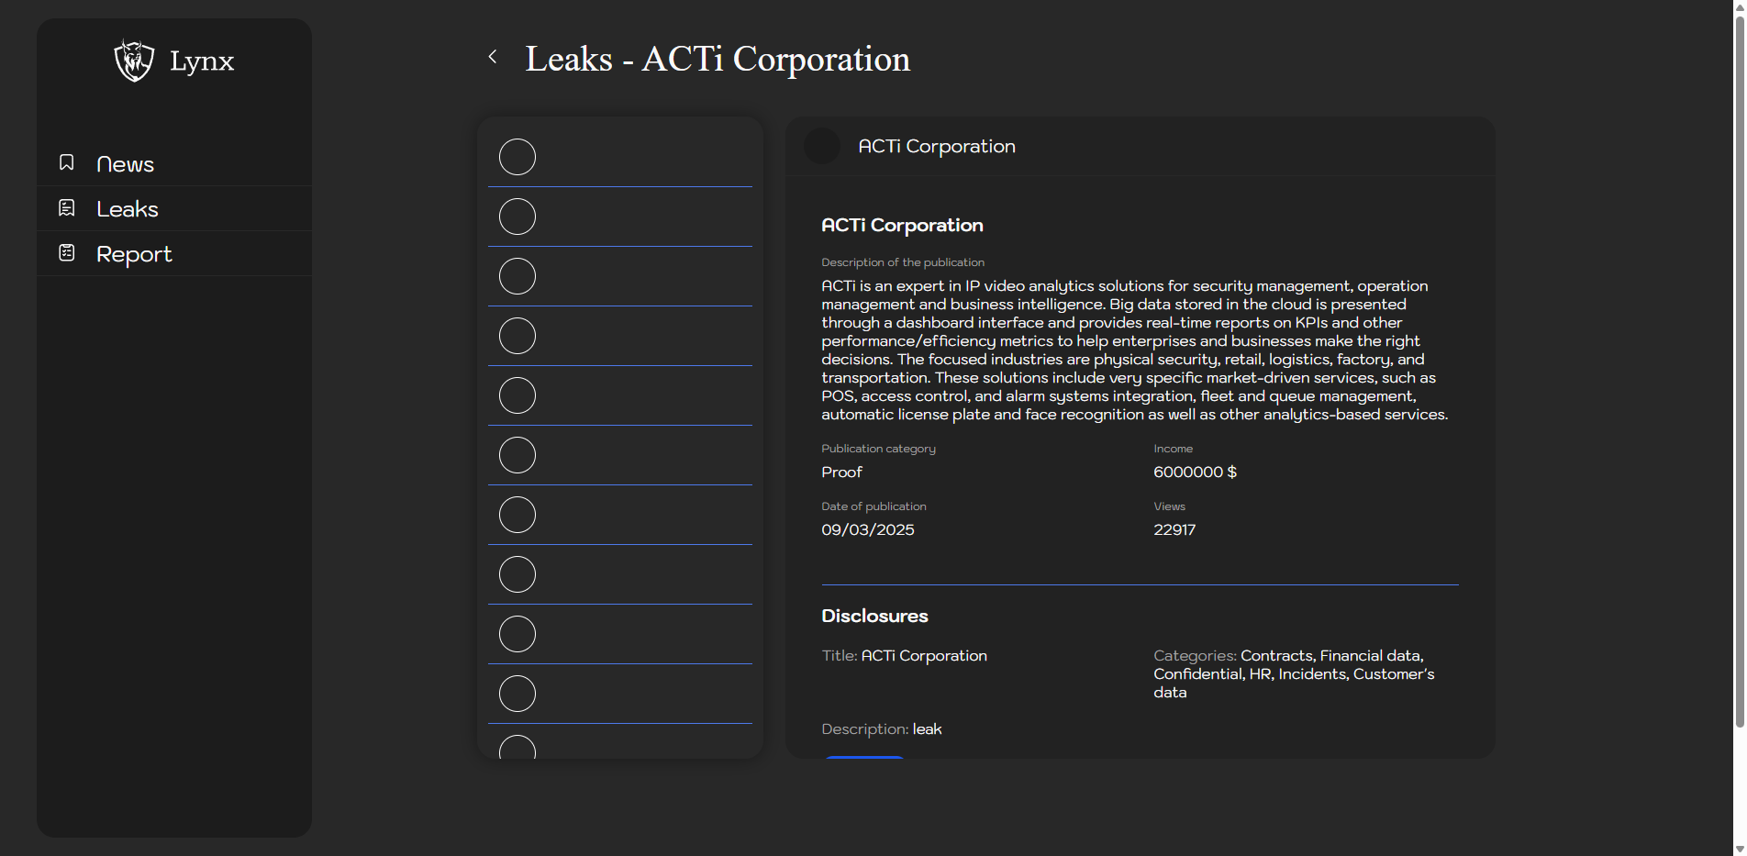Click the Lynx shield logo icon

[134, 61]
